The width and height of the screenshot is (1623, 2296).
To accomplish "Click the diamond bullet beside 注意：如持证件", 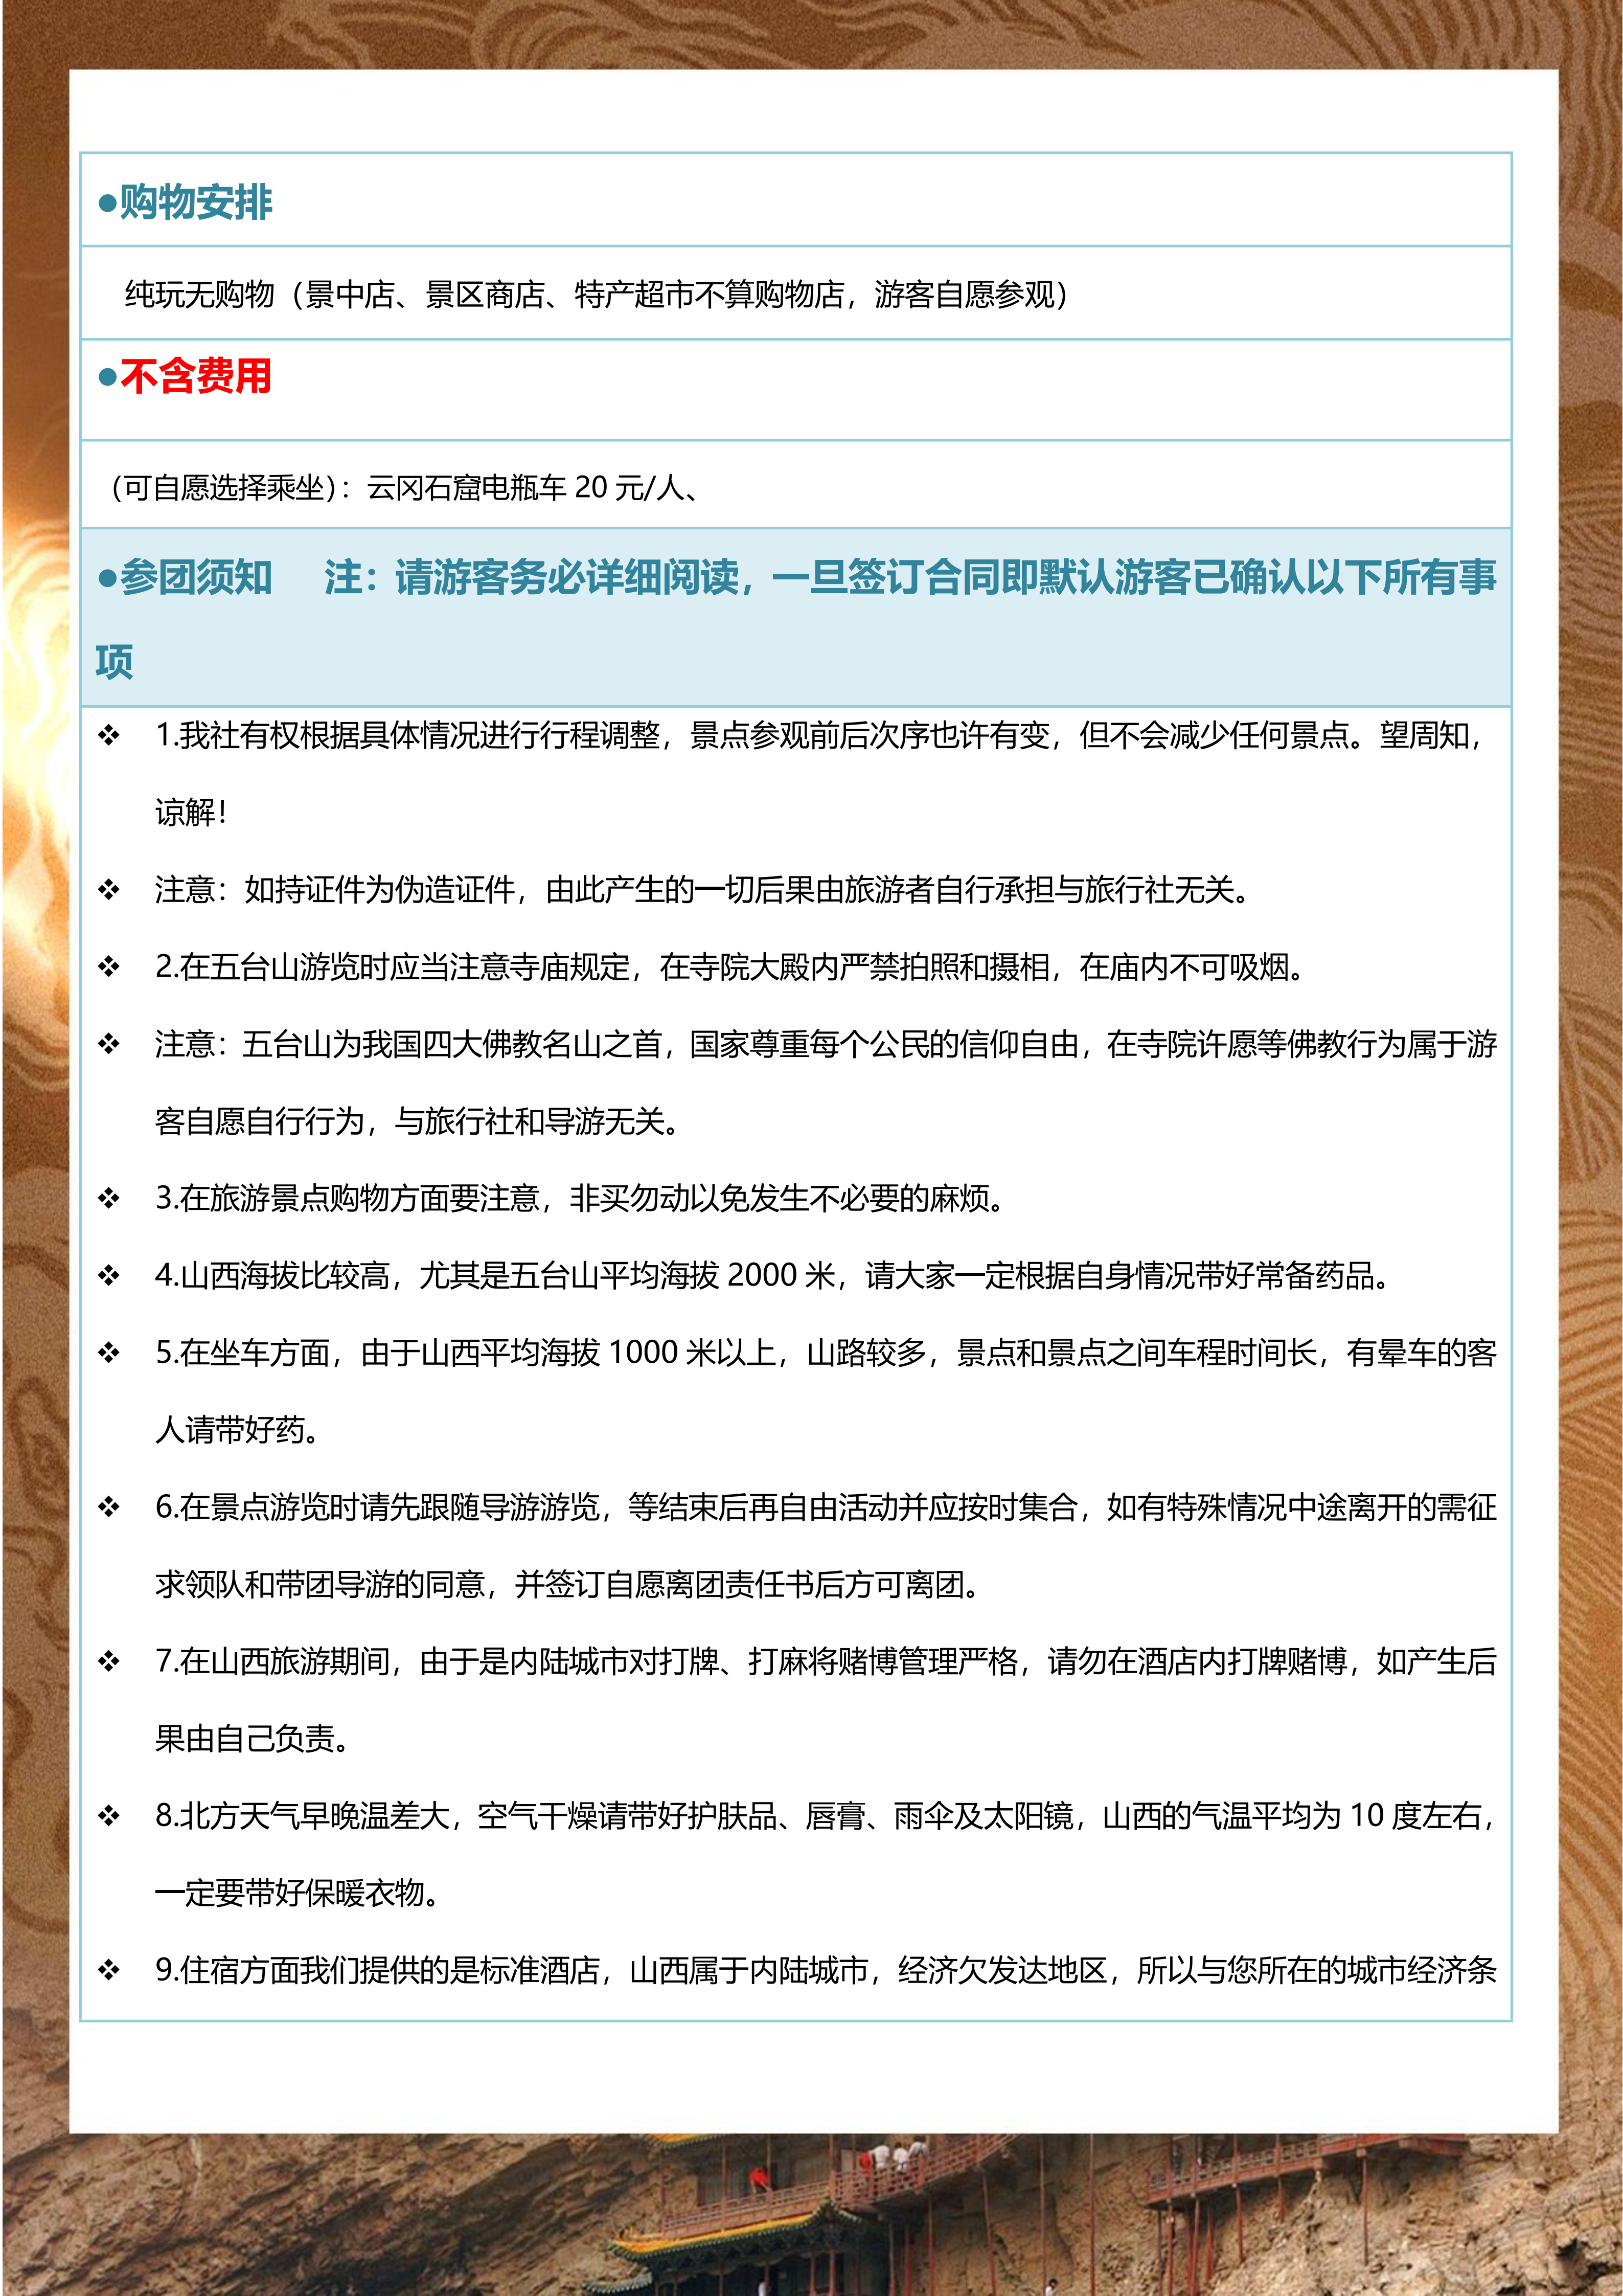I will tap(108, 890).
